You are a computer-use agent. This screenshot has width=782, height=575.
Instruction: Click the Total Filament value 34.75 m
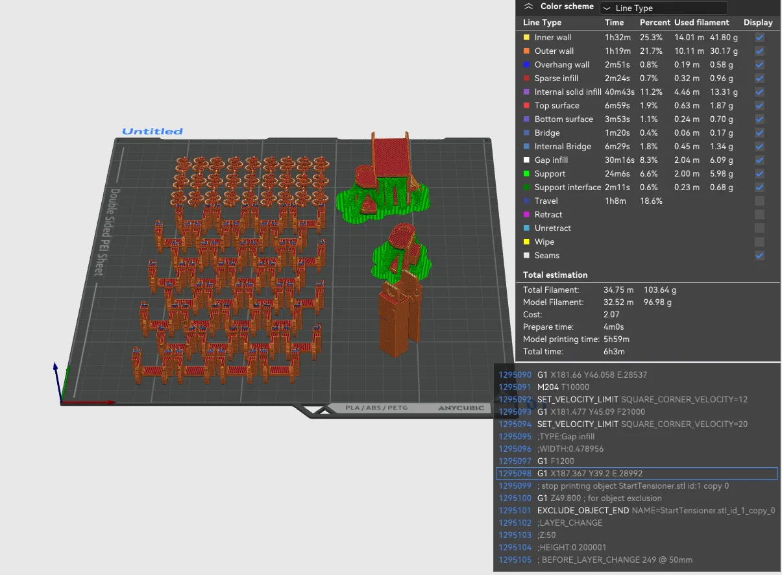[619, 290]
